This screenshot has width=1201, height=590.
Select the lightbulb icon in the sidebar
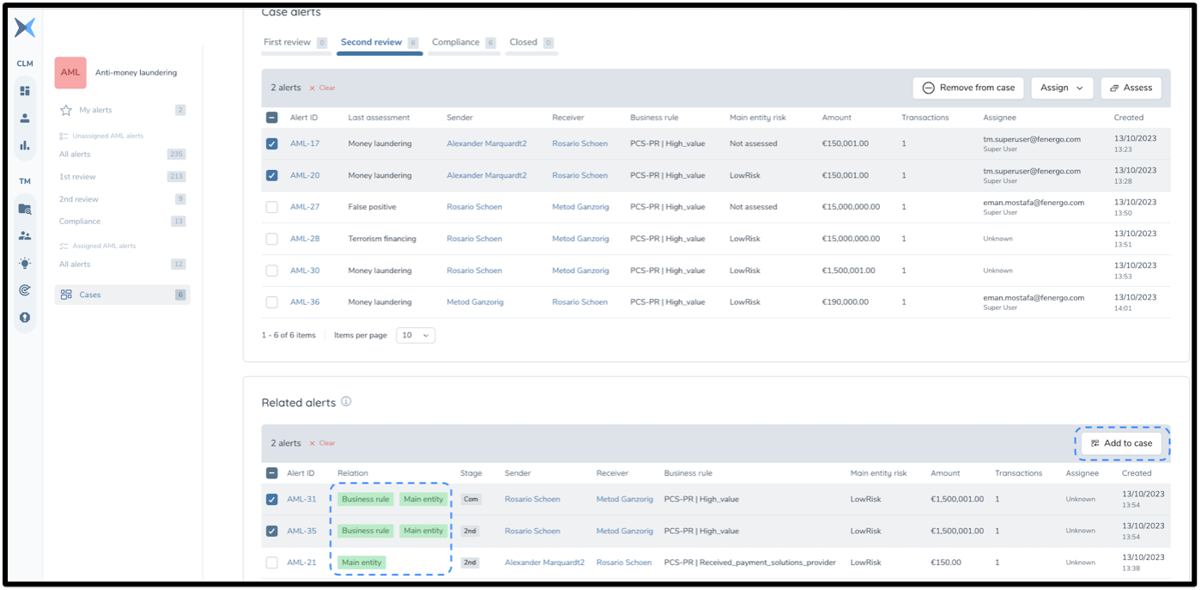(25, 264)
